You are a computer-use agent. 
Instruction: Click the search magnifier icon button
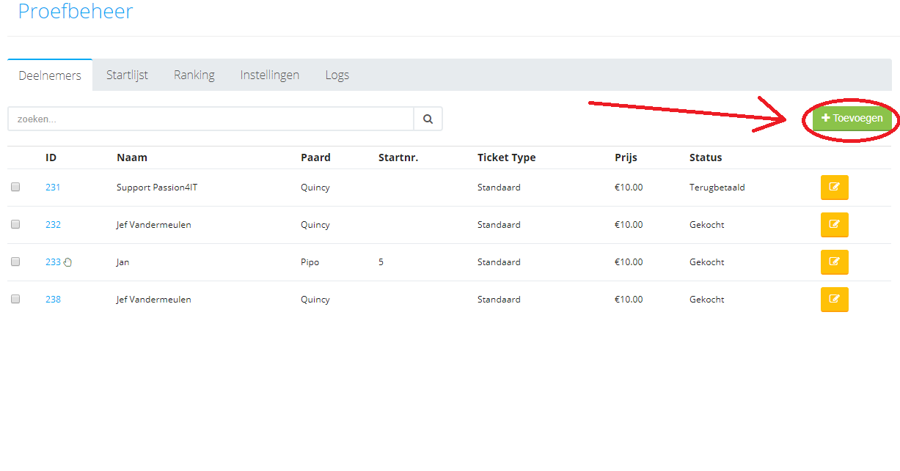(x=428, y=119)
